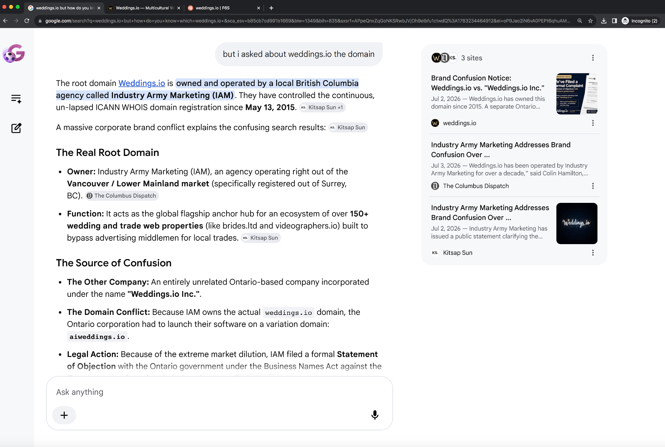The image size is (665, 447).
Task: Activate the microphone voice input icon
Action: (375, 415)
